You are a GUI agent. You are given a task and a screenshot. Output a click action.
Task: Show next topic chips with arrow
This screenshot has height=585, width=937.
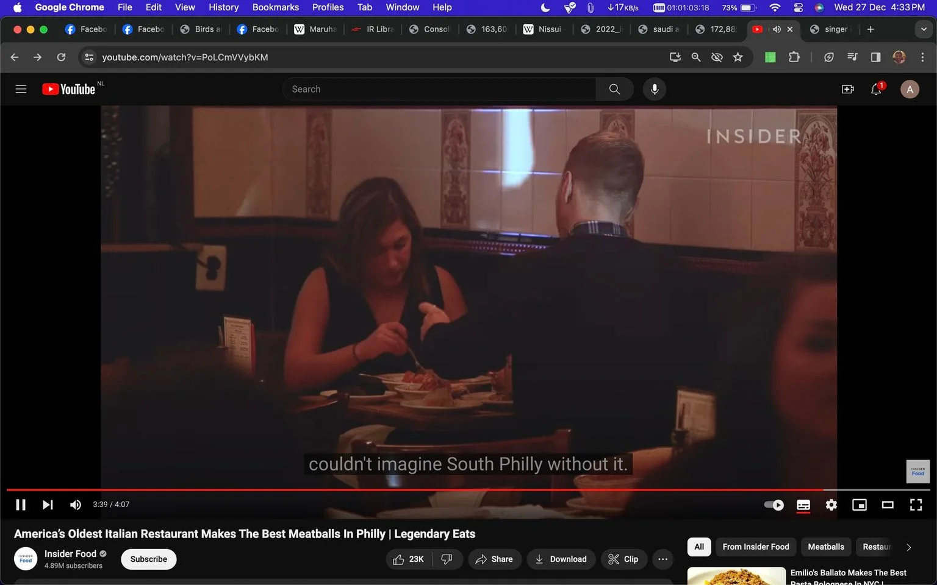908,547
